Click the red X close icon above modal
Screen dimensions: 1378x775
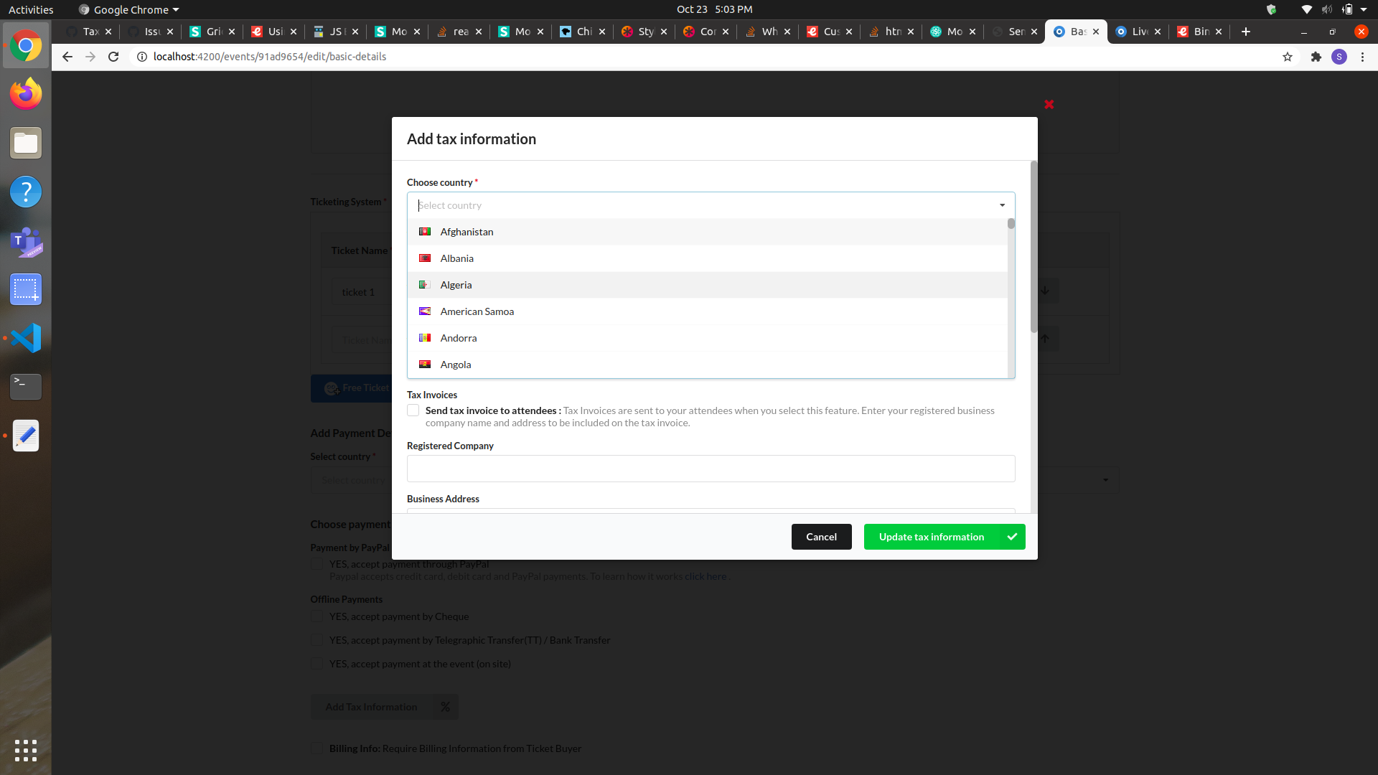coord(1049,105)
